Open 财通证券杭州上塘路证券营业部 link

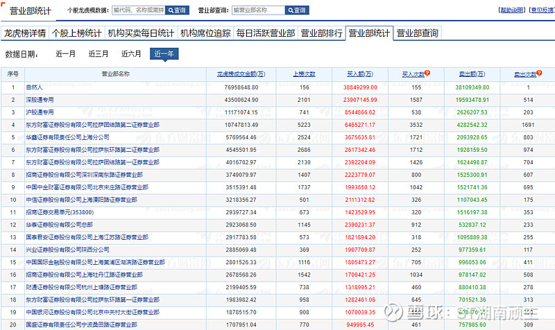(81, 287)
